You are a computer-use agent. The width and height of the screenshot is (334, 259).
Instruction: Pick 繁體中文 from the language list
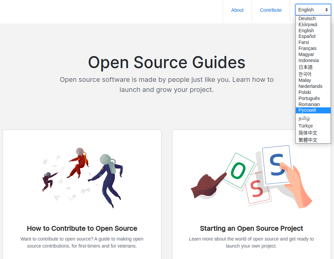(313, 140)
